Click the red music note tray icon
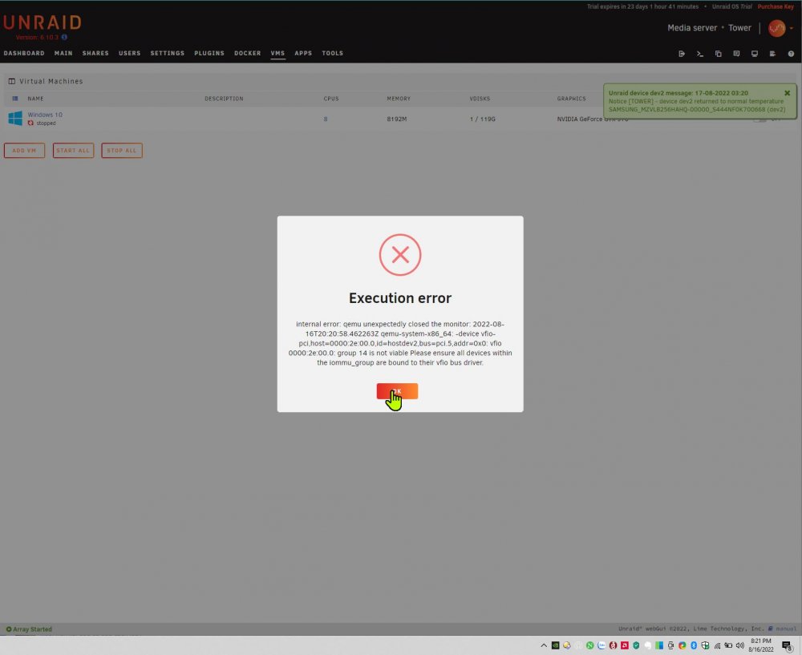The height and width of the screenshot is (655, 802). click(x=625, y=645)
